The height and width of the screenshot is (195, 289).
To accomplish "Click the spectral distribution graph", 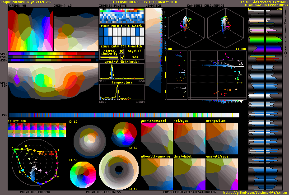I will (x=121, y=71).
